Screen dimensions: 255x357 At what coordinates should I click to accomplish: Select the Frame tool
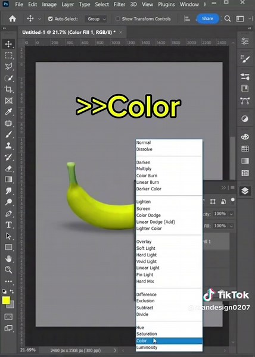pos(8,101)
